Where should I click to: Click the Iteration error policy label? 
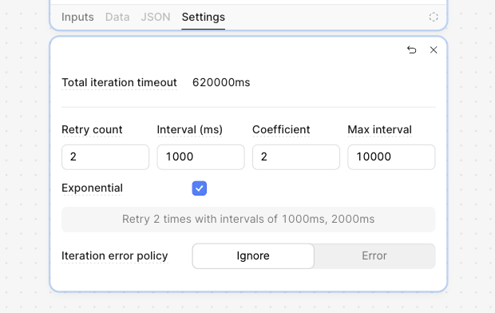point(115,256)
